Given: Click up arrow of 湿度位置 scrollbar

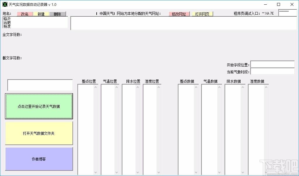Looking at the screenshot, I should tap(159, 87).
